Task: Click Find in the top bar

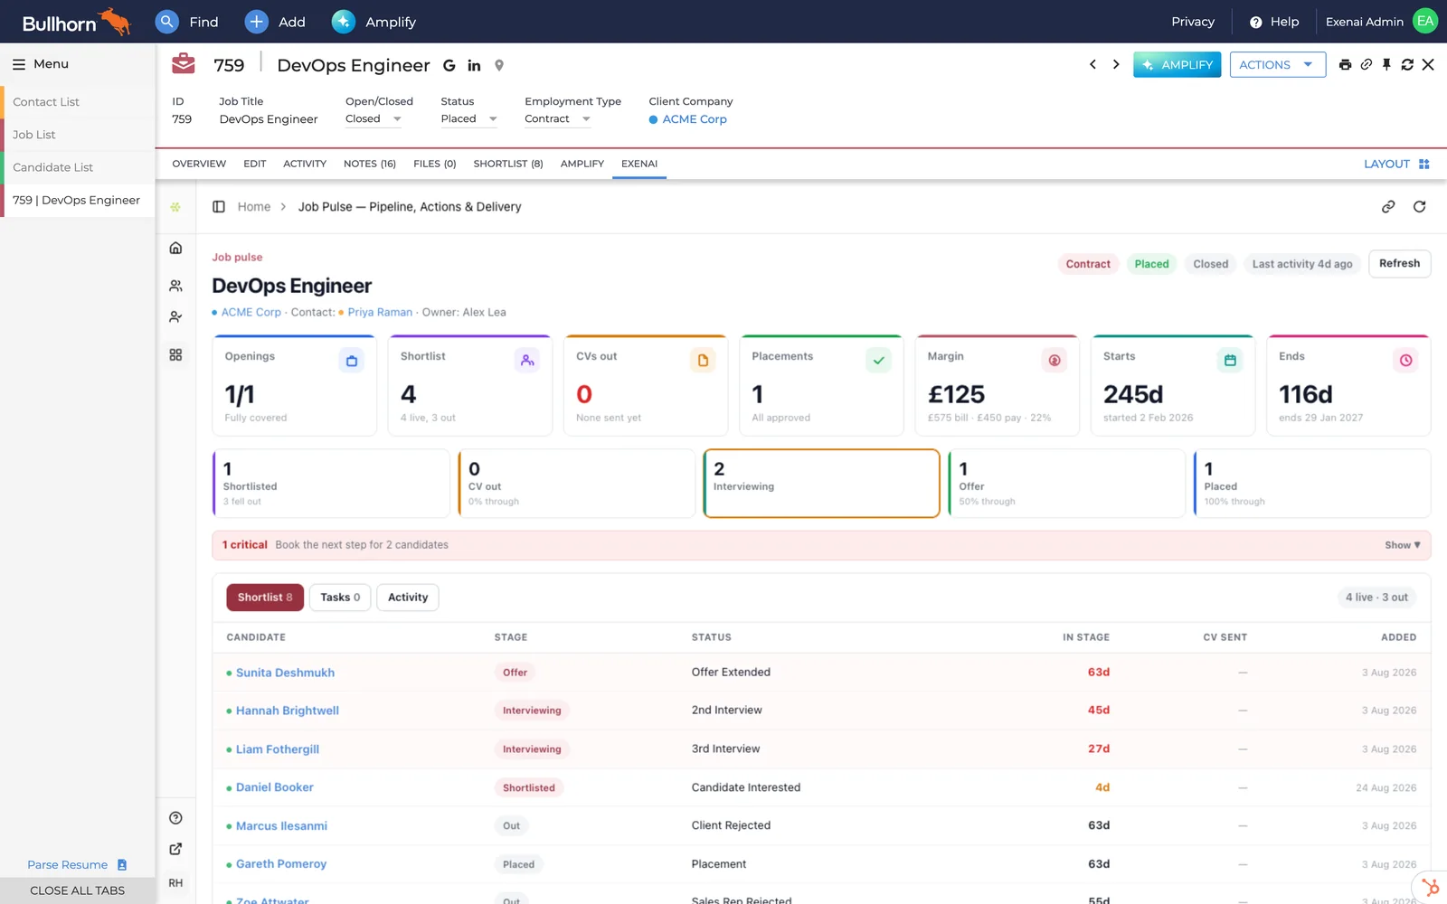Action: pyautogui.click(x=187, y=22)
